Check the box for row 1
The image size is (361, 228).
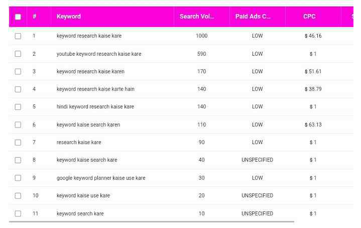click(18, 36)
